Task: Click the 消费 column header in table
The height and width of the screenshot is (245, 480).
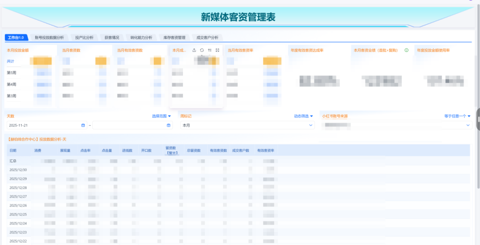Action: click(38, 150)
